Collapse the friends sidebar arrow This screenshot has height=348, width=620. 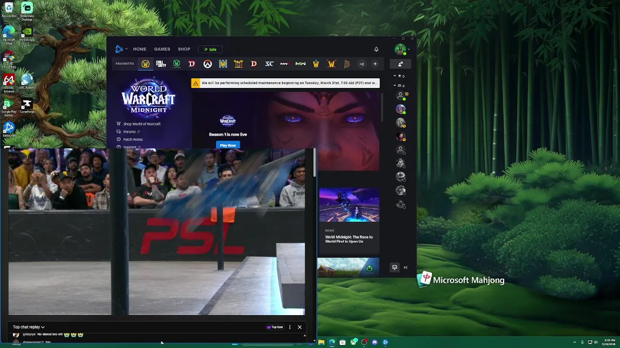(405, 267)
